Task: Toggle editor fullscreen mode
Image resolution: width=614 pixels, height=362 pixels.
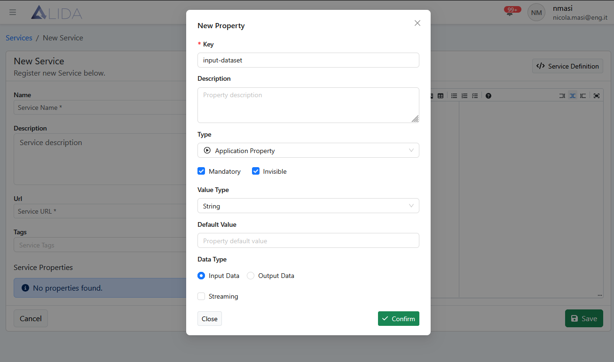Action: coord(597,96)
